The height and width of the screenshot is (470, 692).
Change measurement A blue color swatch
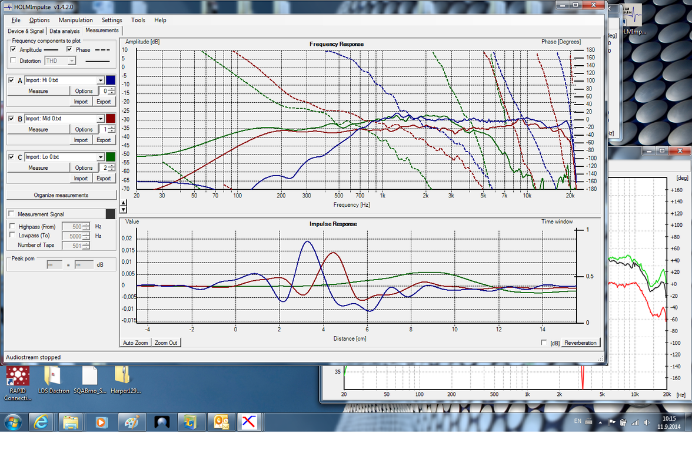click(111, 80)
